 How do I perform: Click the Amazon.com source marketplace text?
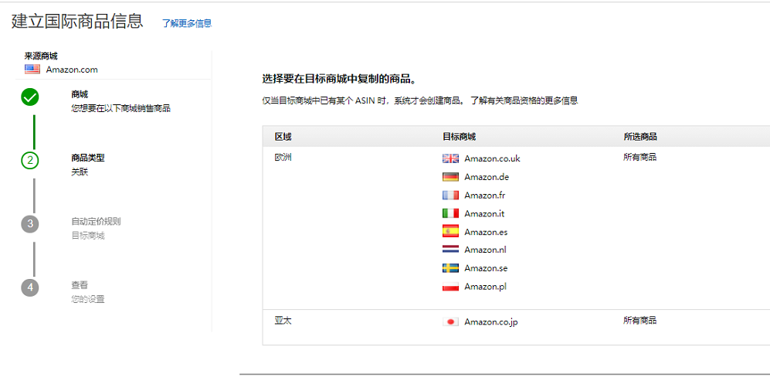pos(72,70)
